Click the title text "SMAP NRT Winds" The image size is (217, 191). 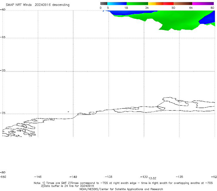click(19, 5)
